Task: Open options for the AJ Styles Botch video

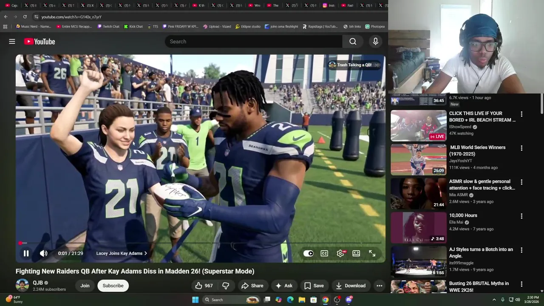Action: click(x=521, y=250)
